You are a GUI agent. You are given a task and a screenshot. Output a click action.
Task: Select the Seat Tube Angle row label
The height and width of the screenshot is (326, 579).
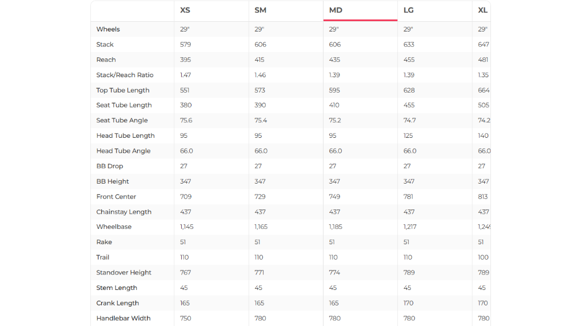(122, 121)
